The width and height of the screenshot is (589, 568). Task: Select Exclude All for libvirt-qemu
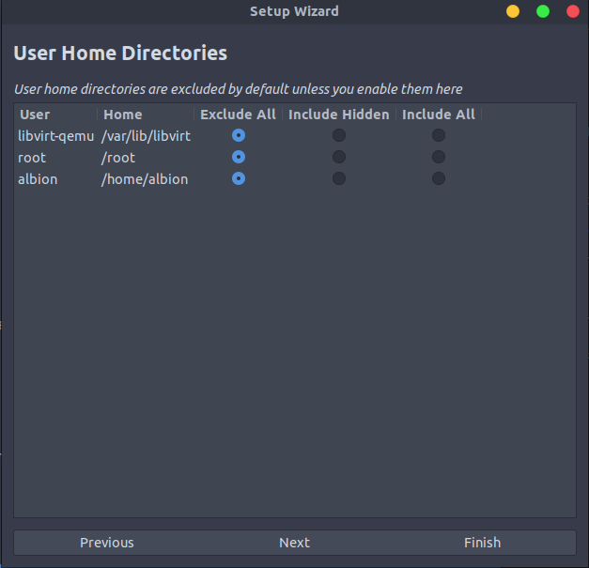(239, 135)
